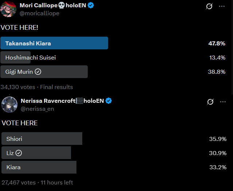
Task: Select the Kiara poll option in Nerissa's poll
Action: [x=39, y=167]
